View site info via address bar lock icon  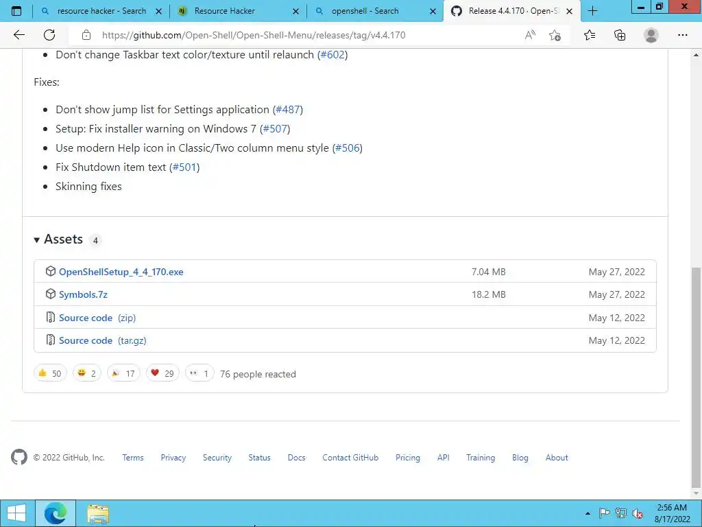click(x=86, y=35)
